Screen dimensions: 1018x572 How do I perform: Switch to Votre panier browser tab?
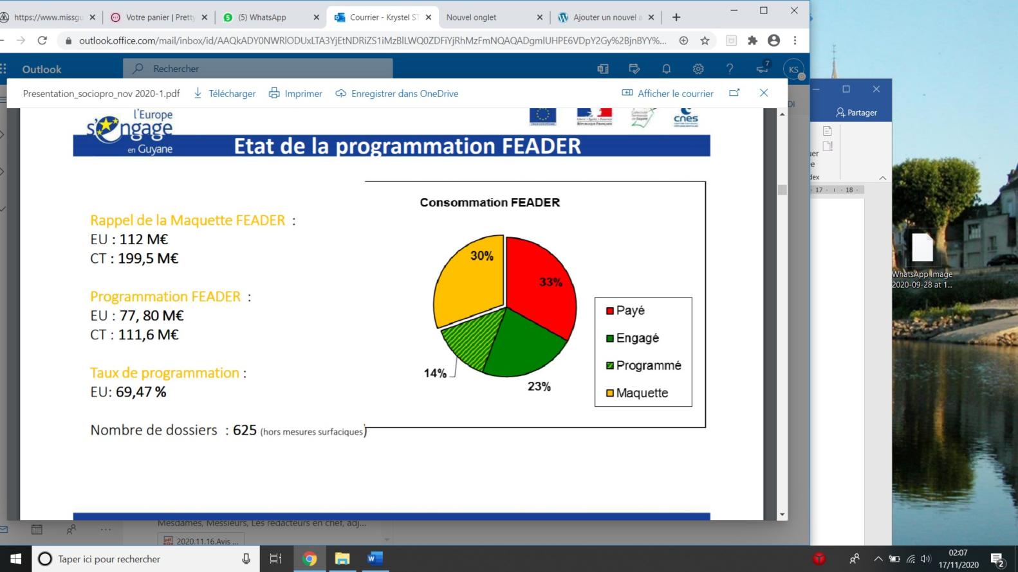point(159,17)
